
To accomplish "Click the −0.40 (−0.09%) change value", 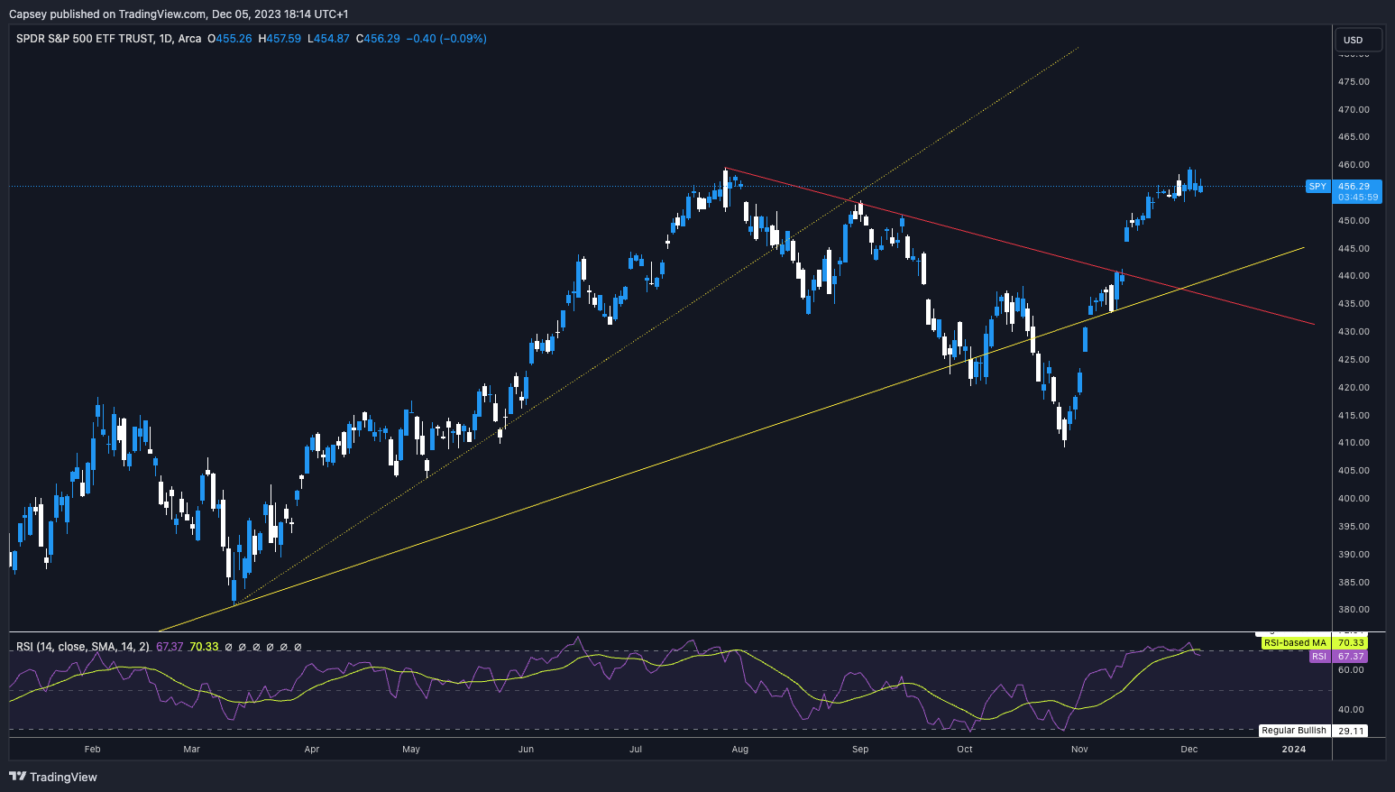I will tap(445, 39).
